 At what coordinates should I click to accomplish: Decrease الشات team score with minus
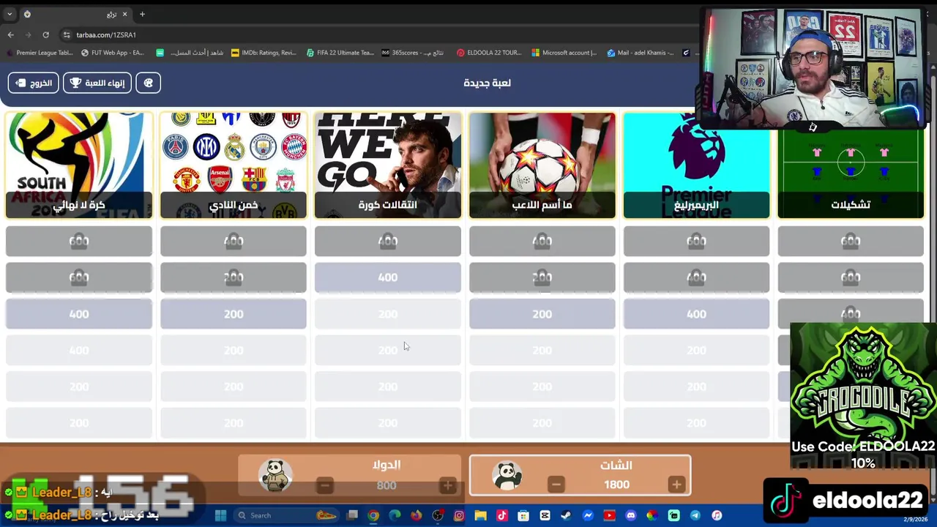[x=556, y=485]
